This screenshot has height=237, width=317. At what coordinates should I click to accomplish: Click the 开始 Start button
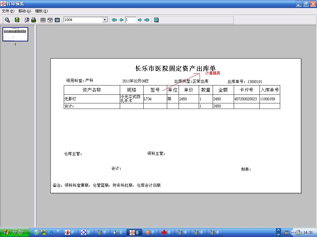coord(15,232)
